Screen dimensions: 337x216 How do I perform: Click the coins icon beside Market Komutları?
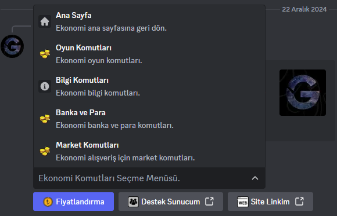coord(45,151)
